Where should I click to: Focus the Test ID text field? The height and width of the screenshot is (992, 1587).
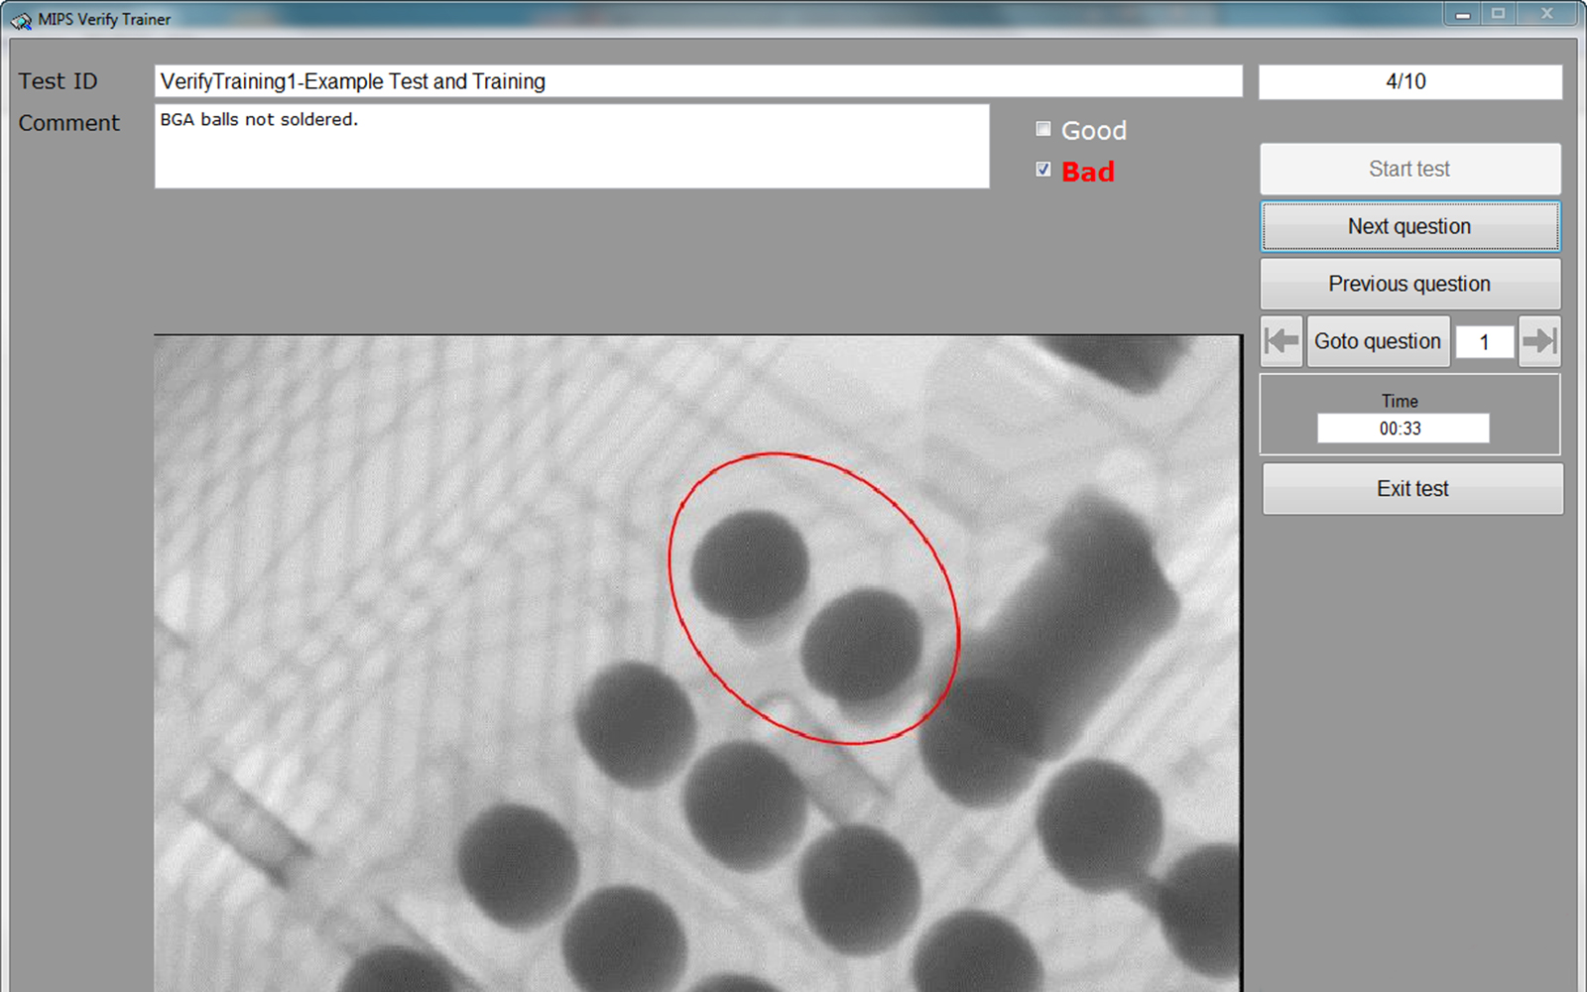coord(697,81)
